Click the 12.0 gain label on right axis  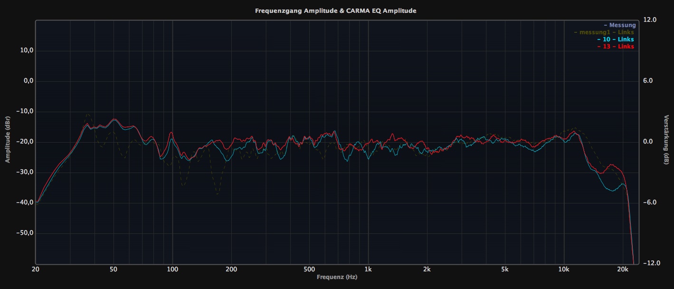click(x=649, y=20)
